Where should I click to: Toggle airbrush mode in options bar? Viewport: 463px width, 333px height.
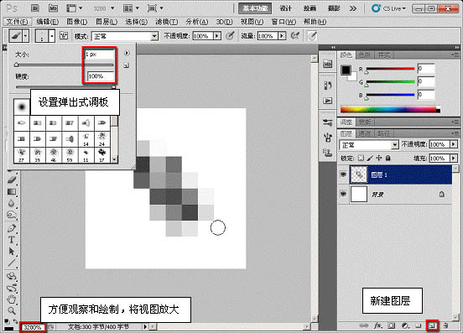point(294,36)
